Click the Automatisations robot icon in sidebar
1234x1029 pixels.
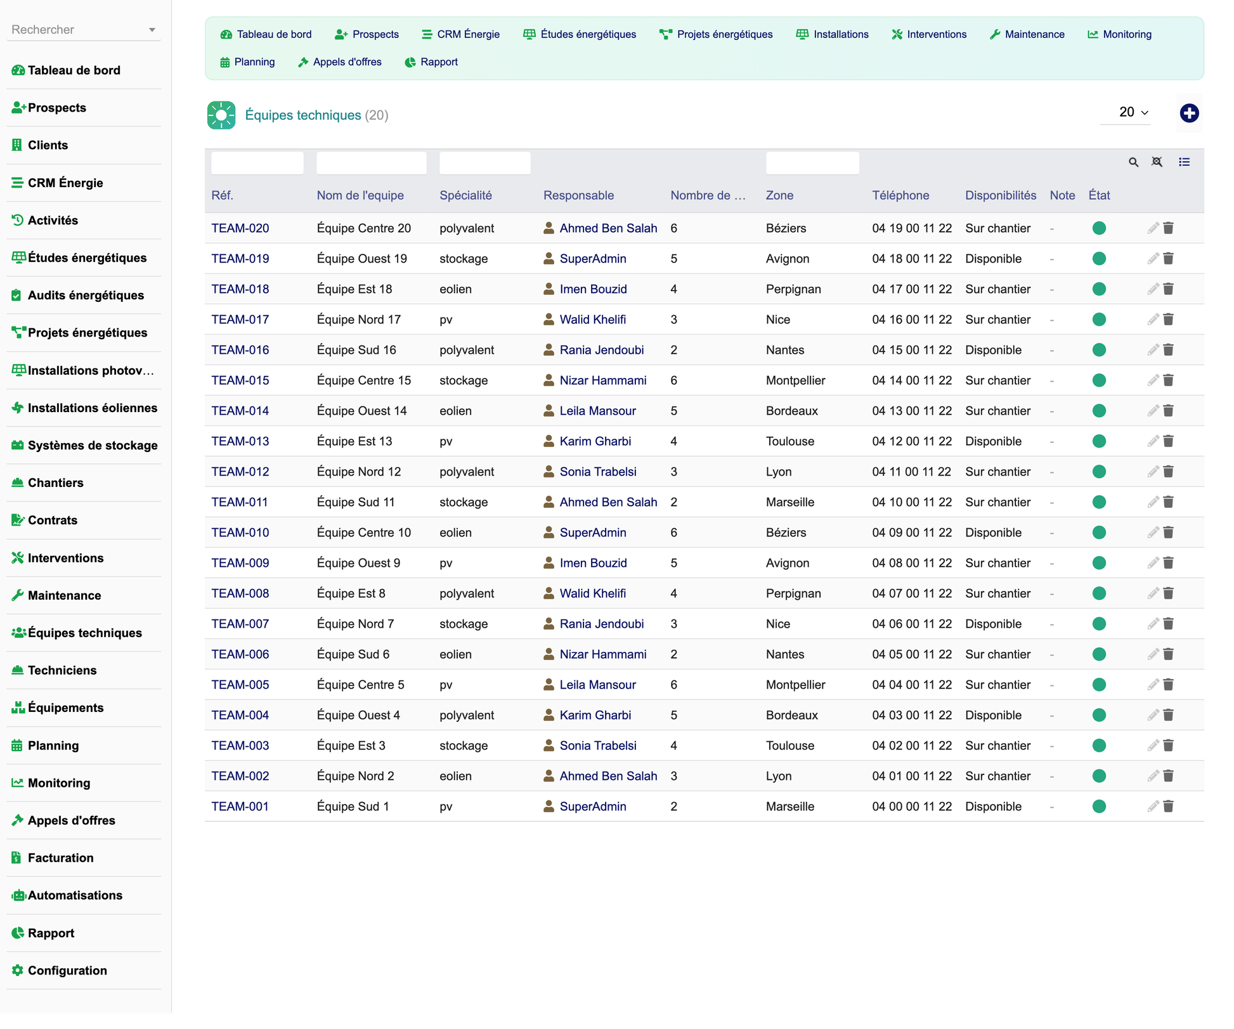coord(18,896)
